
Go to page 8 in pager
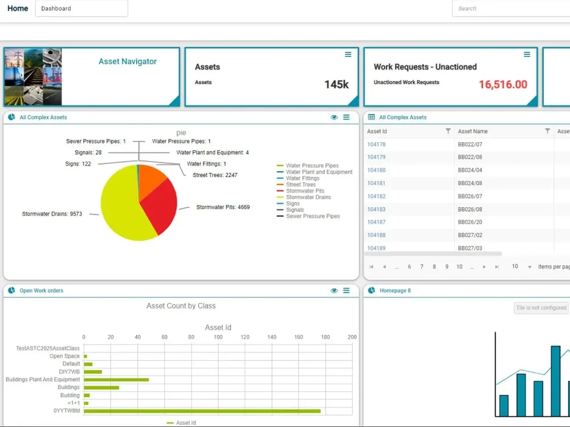click(434, 267)
